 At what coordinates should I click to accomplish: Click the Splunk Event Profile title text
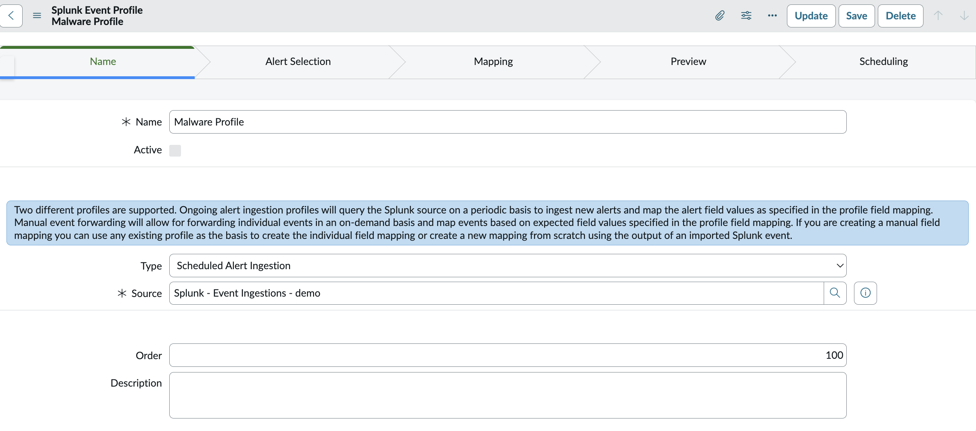[x=97, y=10]
